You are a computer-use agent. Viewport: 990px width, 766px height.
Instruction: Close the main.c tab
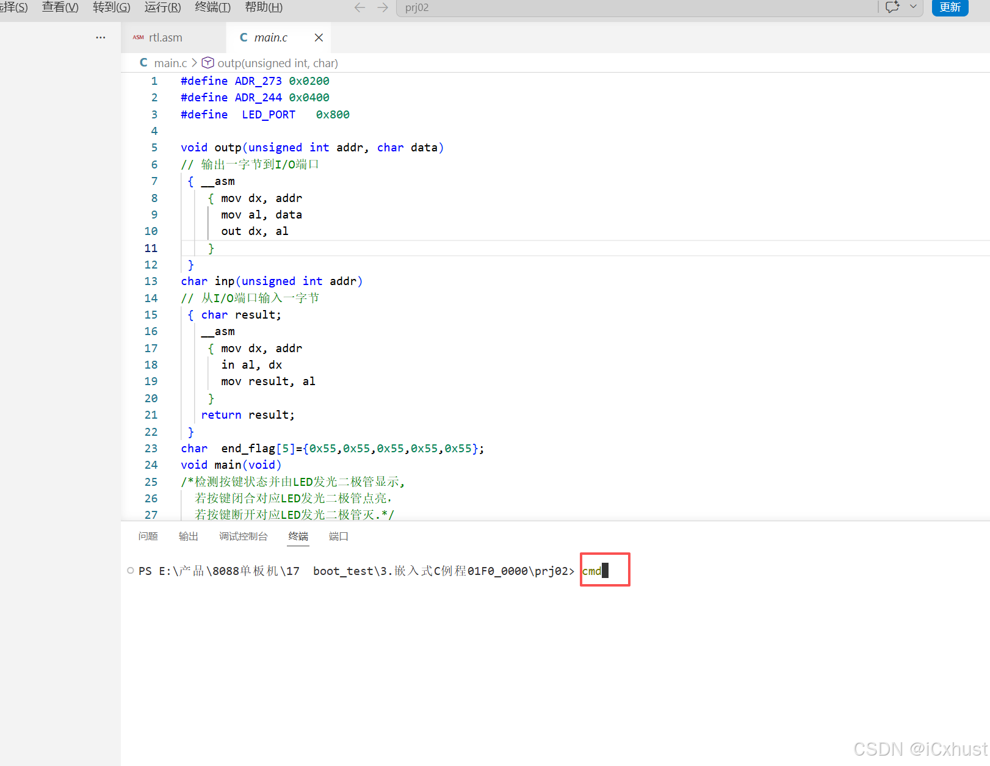[x=319, y=38]
